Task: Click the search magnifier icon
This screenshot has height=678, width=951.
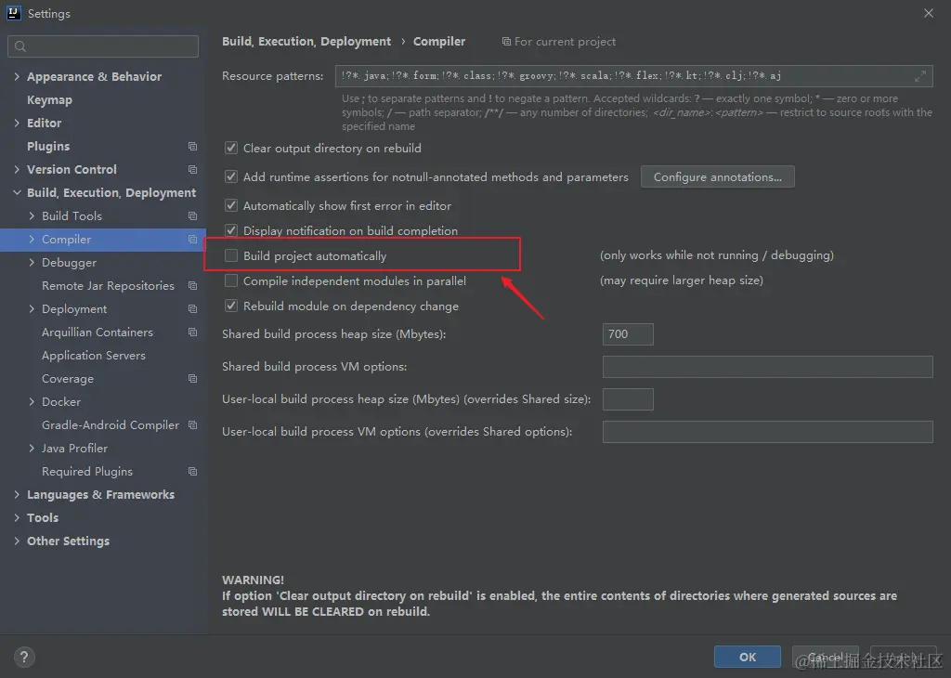Action: pyautogui.click(x=20, y=46)
